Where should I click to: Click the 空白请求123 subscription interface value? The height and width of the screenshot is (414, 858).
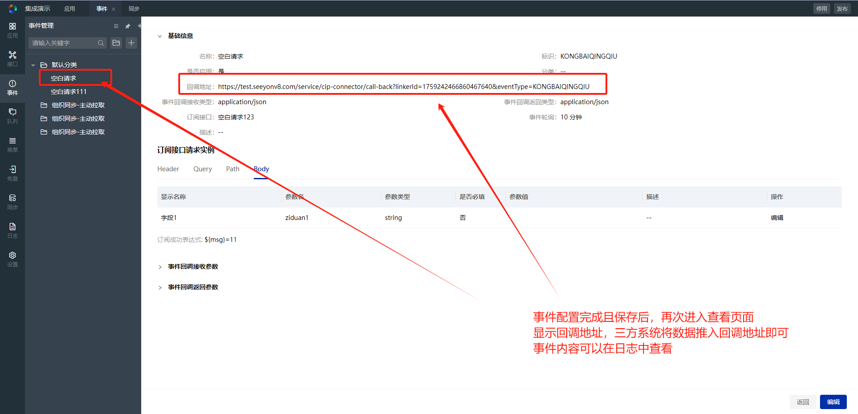coord(236,117)
